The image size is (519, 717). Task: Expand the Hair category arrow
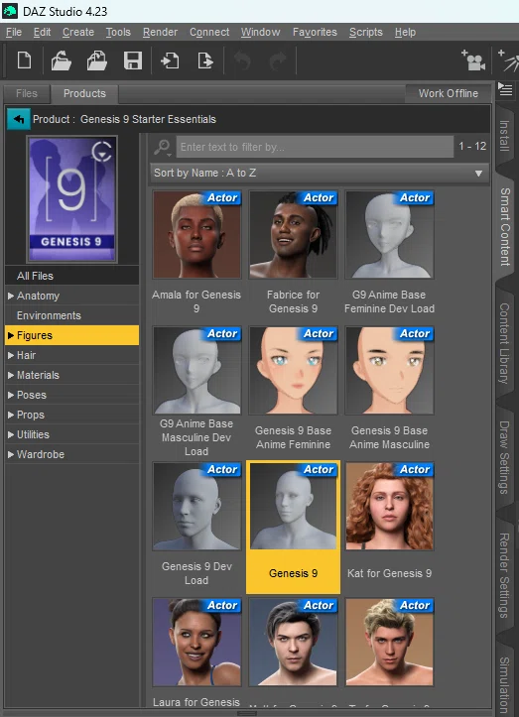11,355
